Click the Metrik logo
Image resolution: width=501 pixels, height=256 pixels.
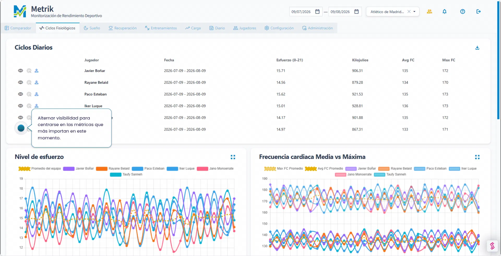coord(20,11)
